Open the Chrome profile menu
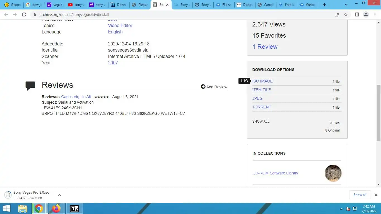This screenshot has width=381, height=214. coord(366,14)
